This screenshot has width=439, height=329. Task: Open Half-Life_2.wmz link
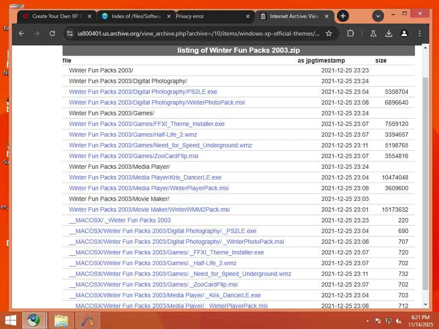pos(133,135)
